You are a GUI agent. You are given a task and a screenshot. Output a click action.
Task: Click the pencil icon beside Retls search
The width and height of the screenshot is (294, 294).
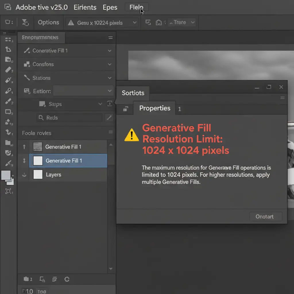(109, 117)
